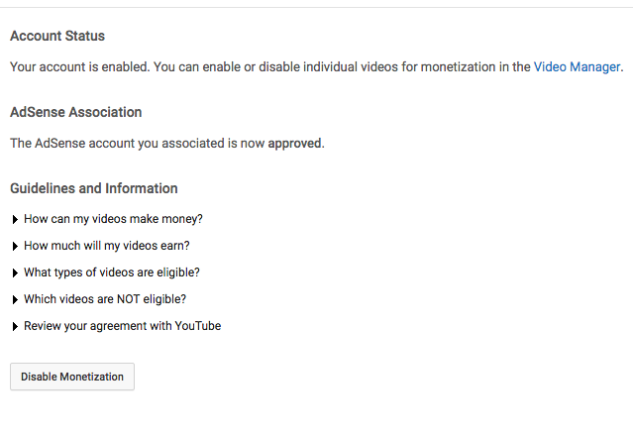Click the arrow beside "Review your agreement with YouTube"

15,326
